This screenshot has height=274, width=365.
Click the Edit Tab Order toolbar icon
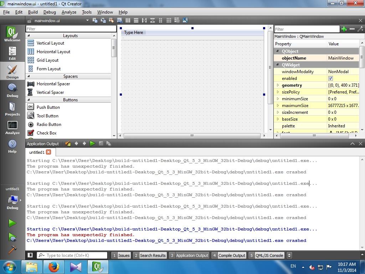(119, 20)
